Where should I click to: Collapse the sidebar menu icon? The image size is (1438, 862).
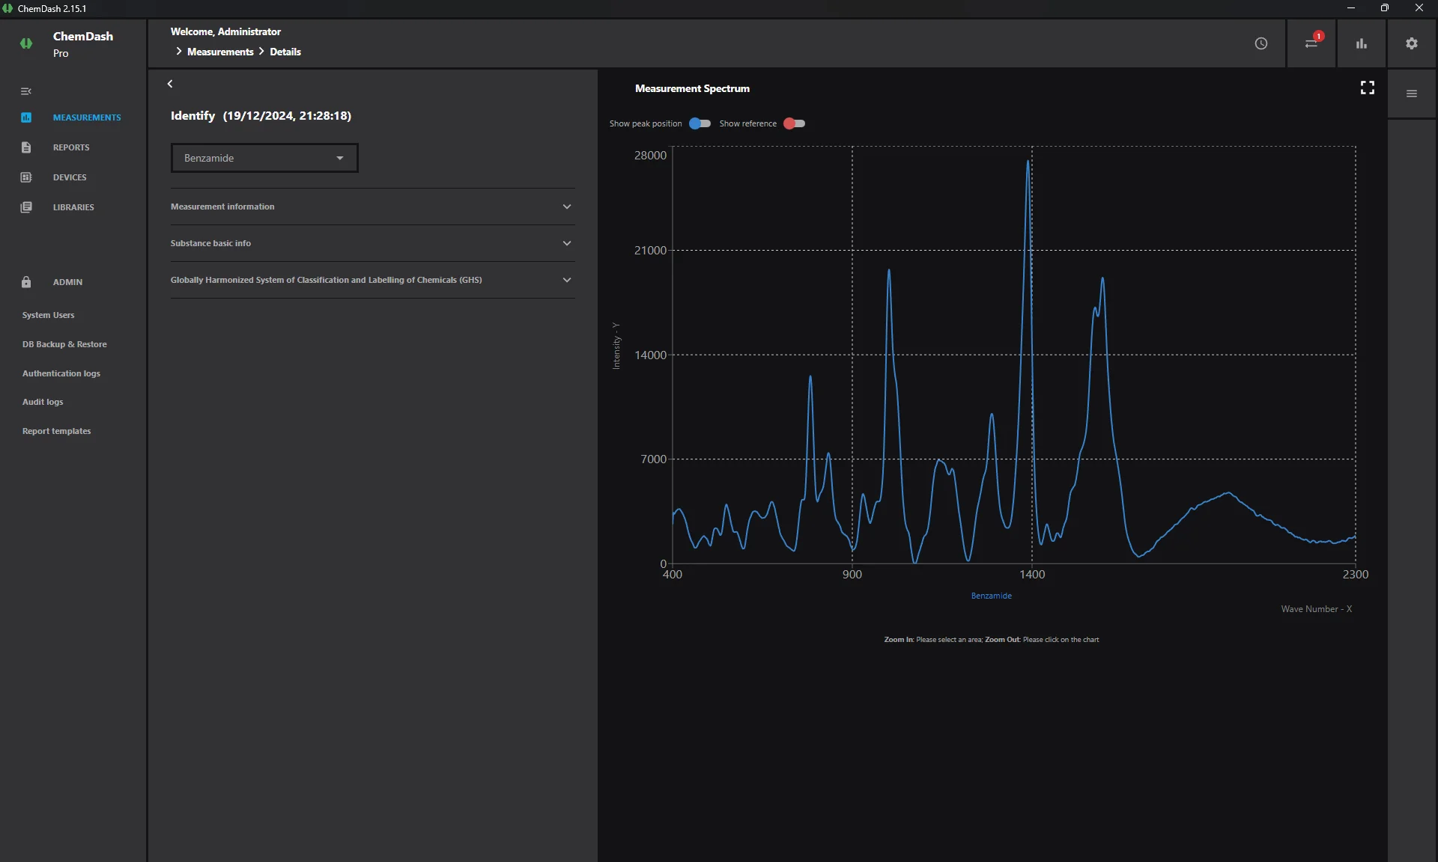pos(26,91)
